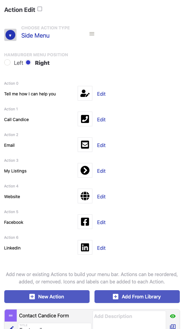The image size is (185, 329).
Task: Click the phone icon for Call Candice
Action: 85,119
